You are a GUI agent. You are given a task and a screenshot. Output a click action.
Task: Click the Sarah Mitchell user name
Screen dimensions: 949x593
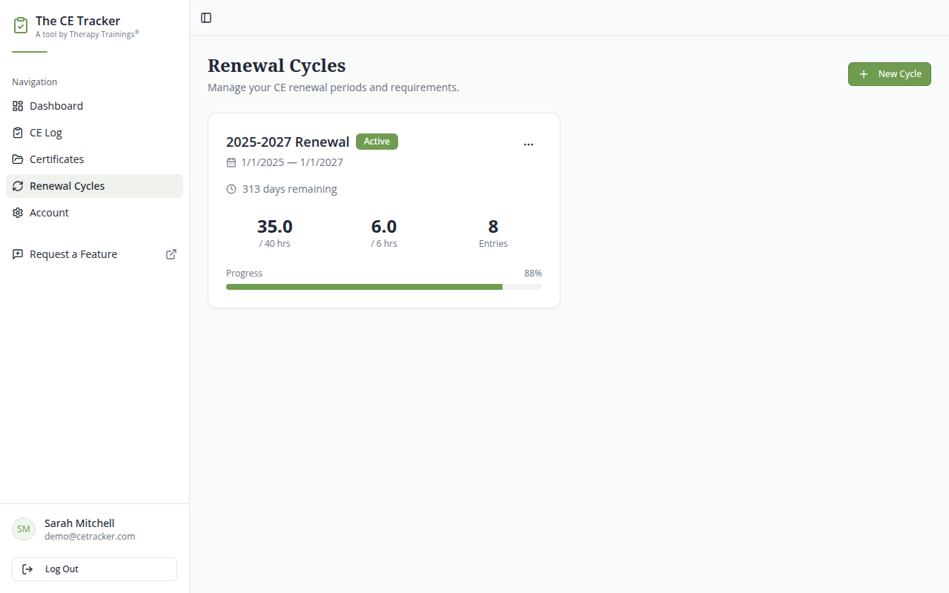coord(79,523)
